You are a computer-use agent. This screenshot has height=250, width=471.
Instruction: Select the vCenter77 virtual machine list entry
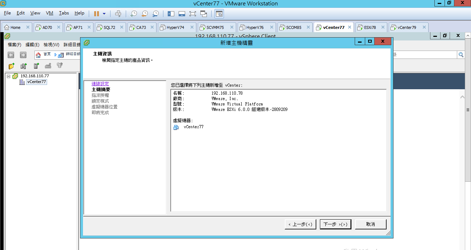(193, 127)
